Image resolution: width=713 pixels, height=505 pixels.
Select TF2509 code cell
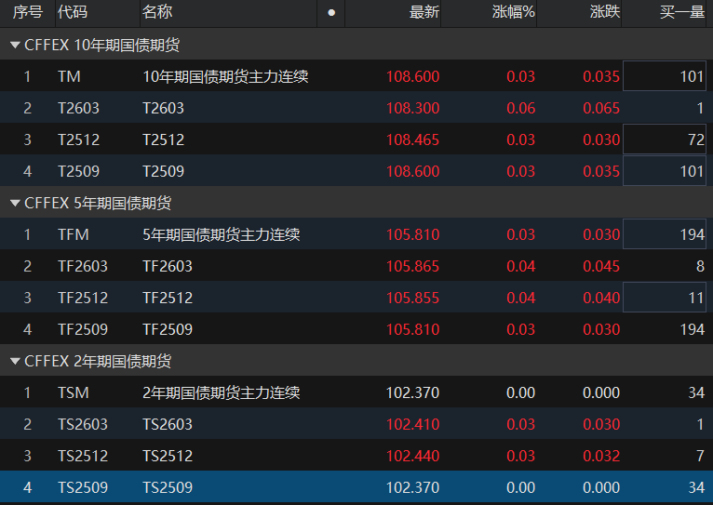point(83,329)
